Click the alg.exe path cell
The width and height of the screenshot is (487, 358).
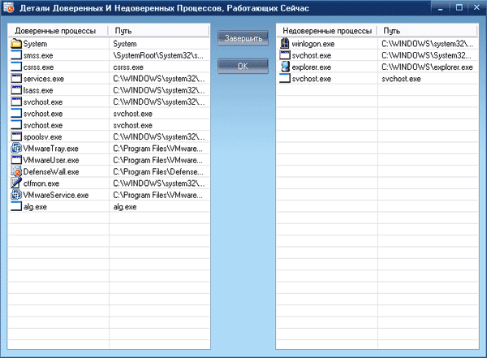pyautogui.click(x=125, y=207)
